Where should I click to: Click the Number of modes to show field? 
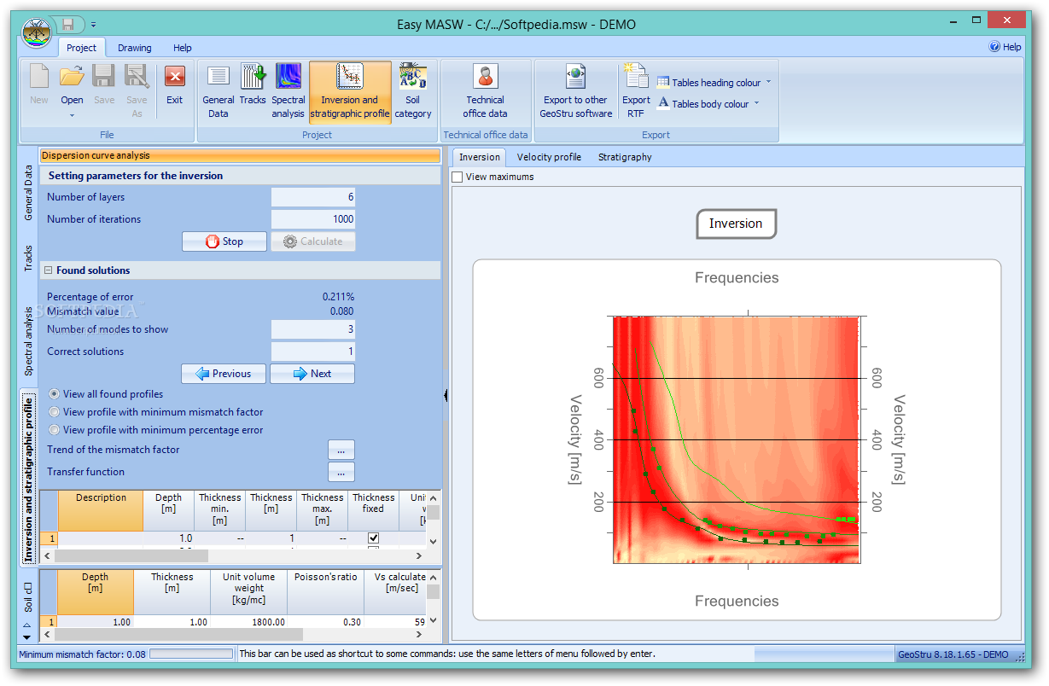pos(313,329)
